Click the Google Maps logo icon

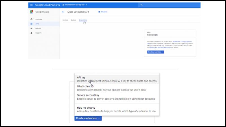pos(31,12)
